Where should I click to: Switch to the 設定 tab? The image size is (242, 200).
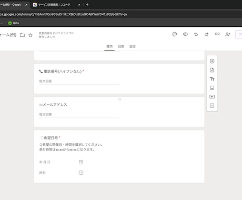pos(133,46)
